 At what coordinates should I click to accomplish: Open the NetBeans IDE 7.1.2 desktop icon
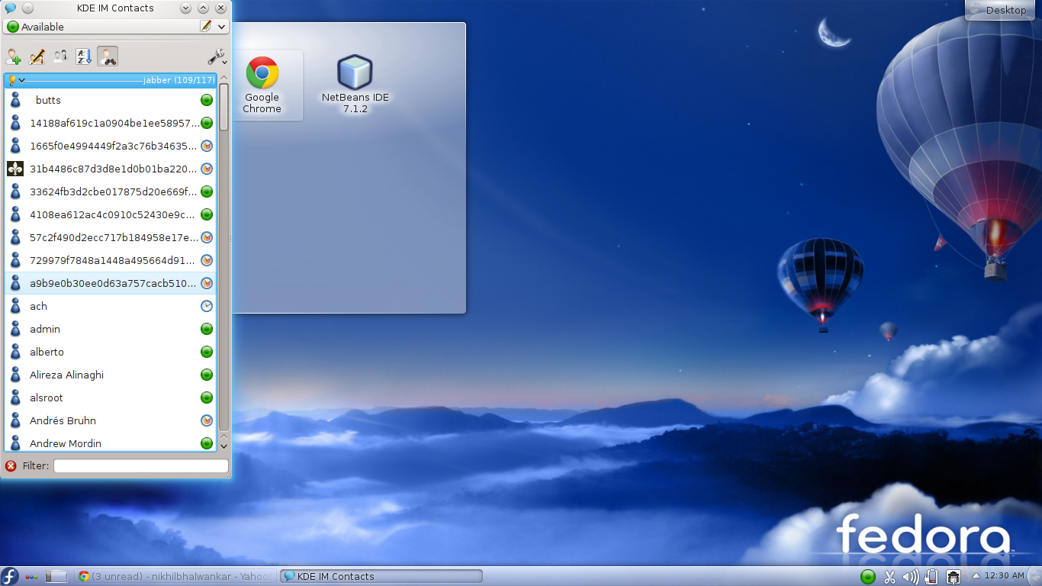click(355, 85)
